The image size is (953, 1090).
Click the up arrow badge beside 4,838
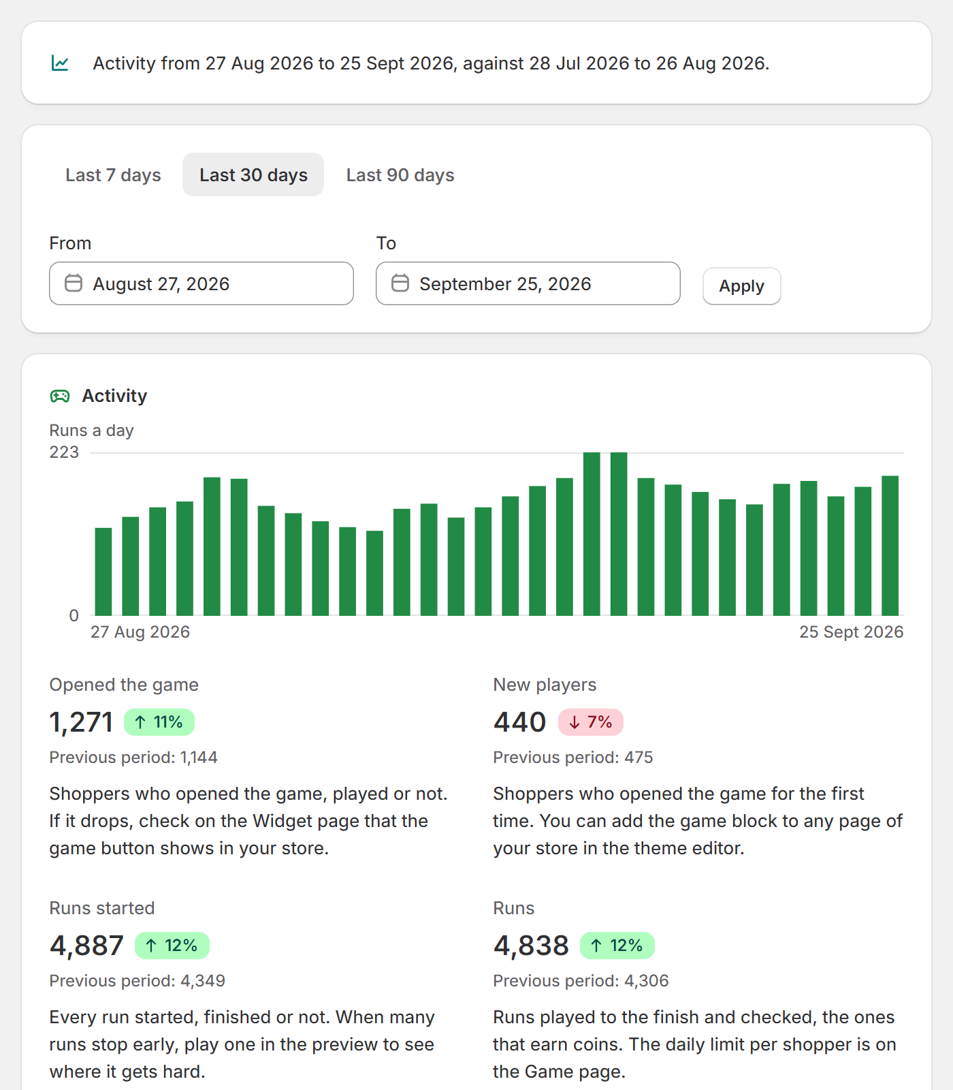coord(617,946)
